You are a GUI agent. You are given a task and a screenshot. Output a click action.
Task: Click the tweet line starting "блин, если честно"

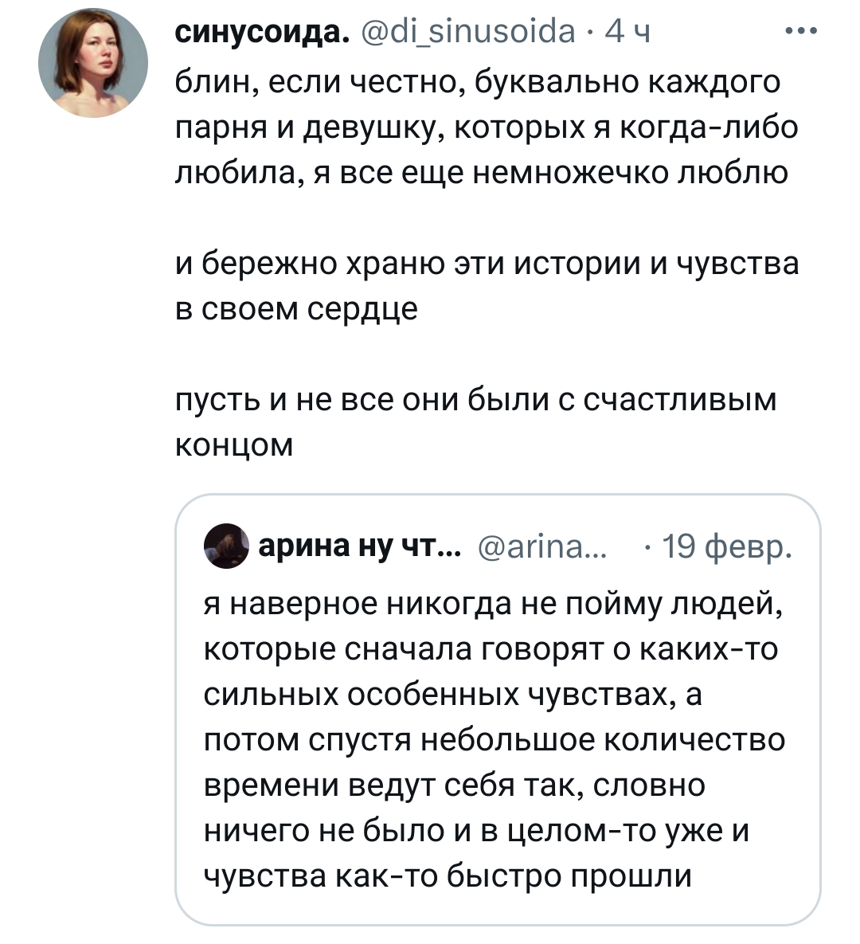click(478, 82)
